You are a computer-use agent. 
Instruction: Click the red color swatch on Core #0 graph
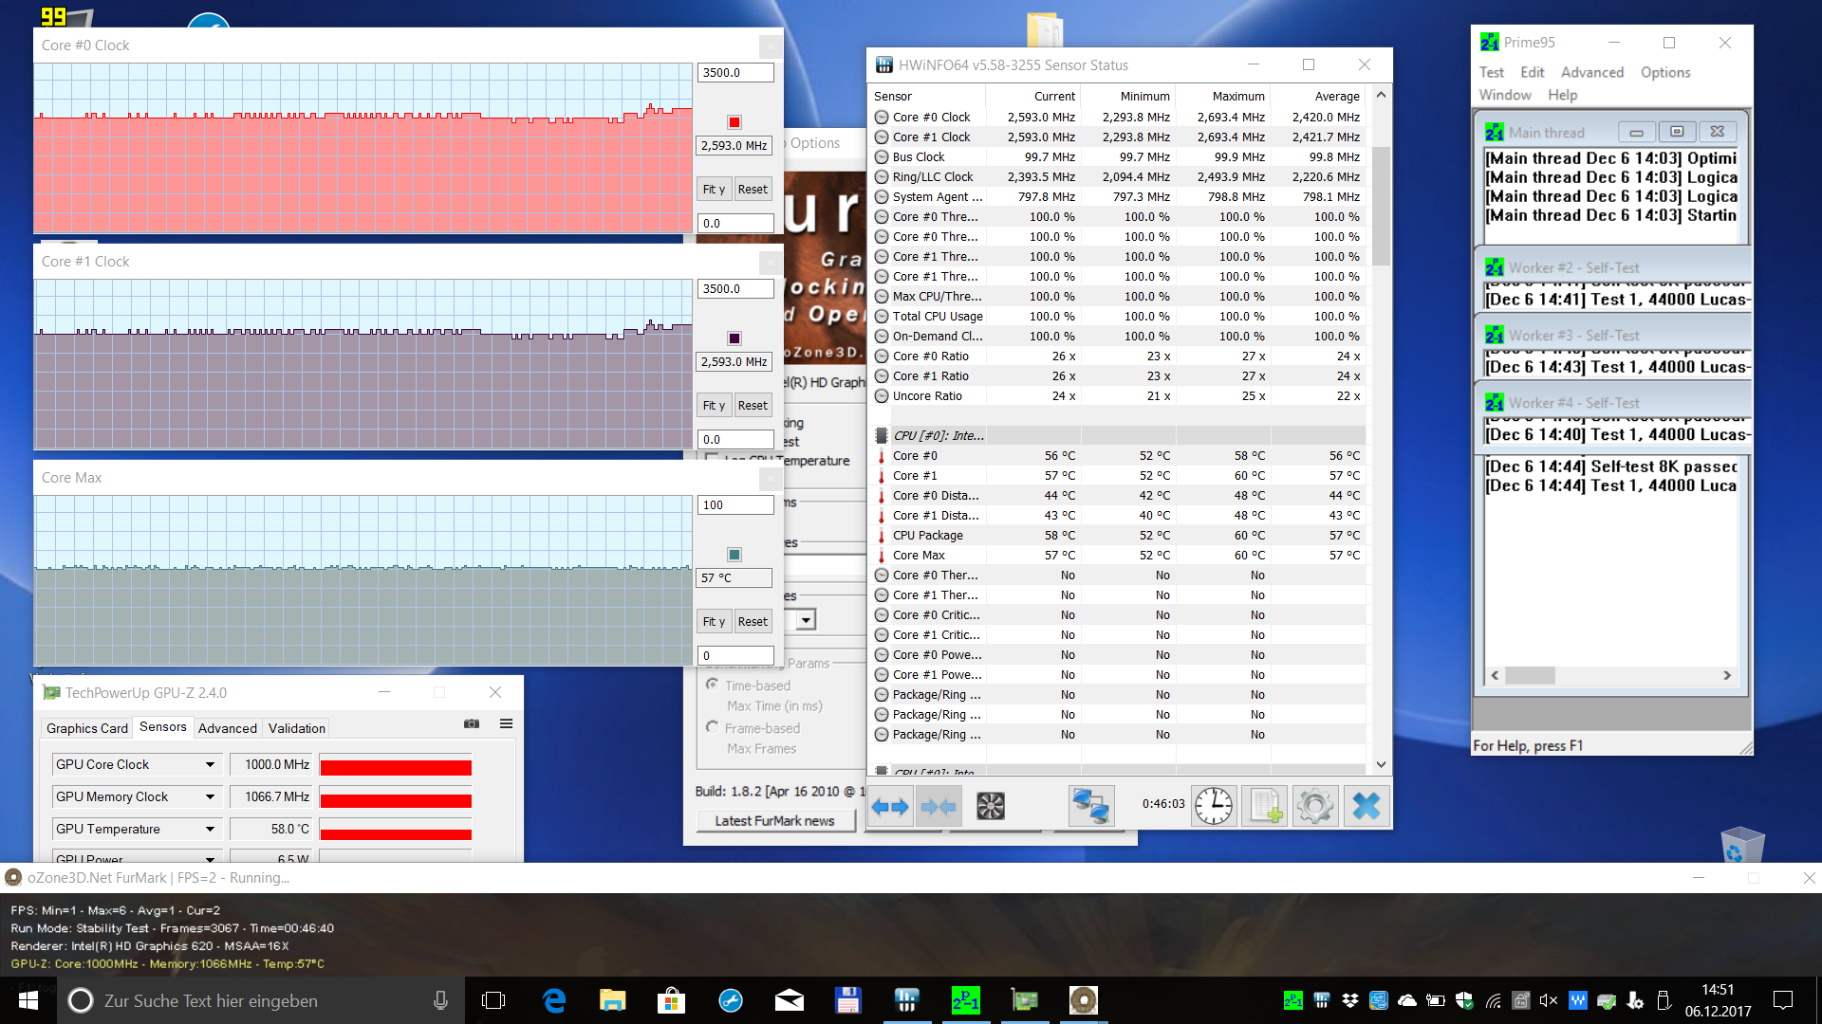734,122
